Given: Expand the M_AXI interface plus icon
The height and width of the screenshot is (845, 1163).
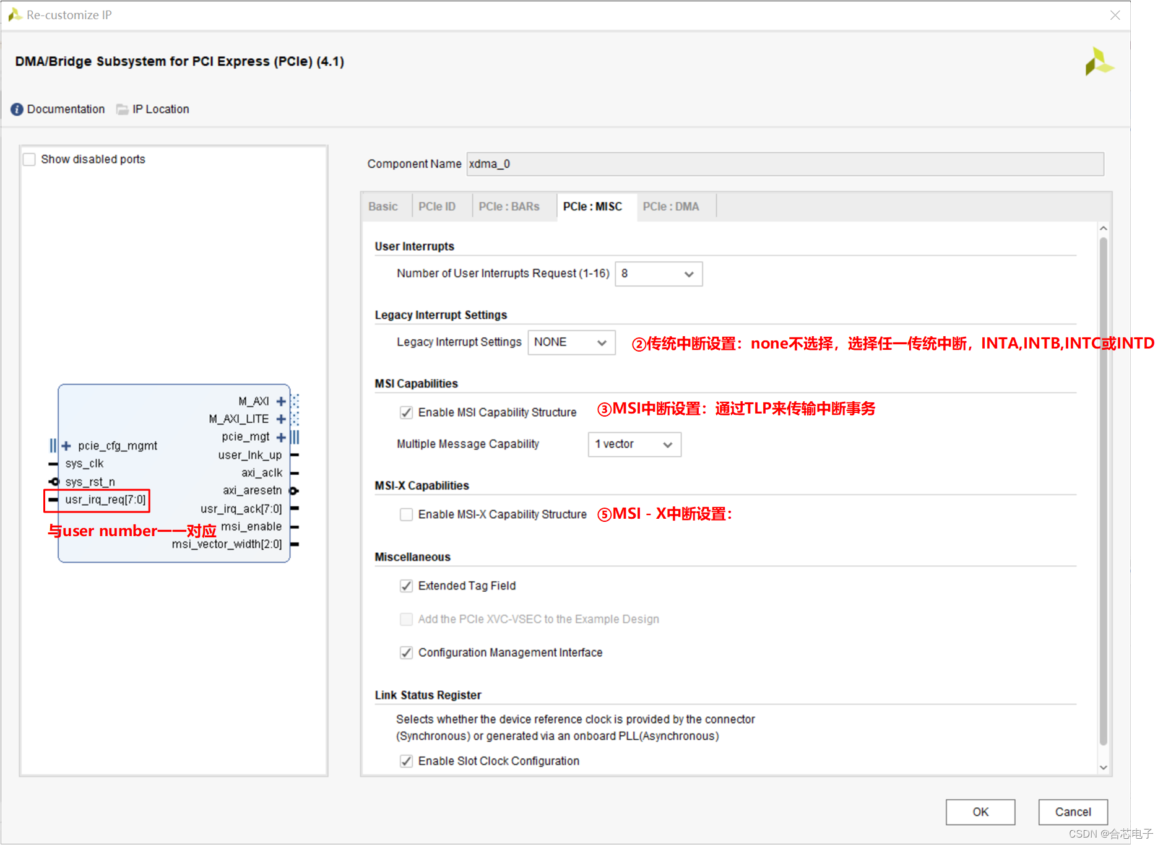Looking at the screenshot, I should coord(281,401).
